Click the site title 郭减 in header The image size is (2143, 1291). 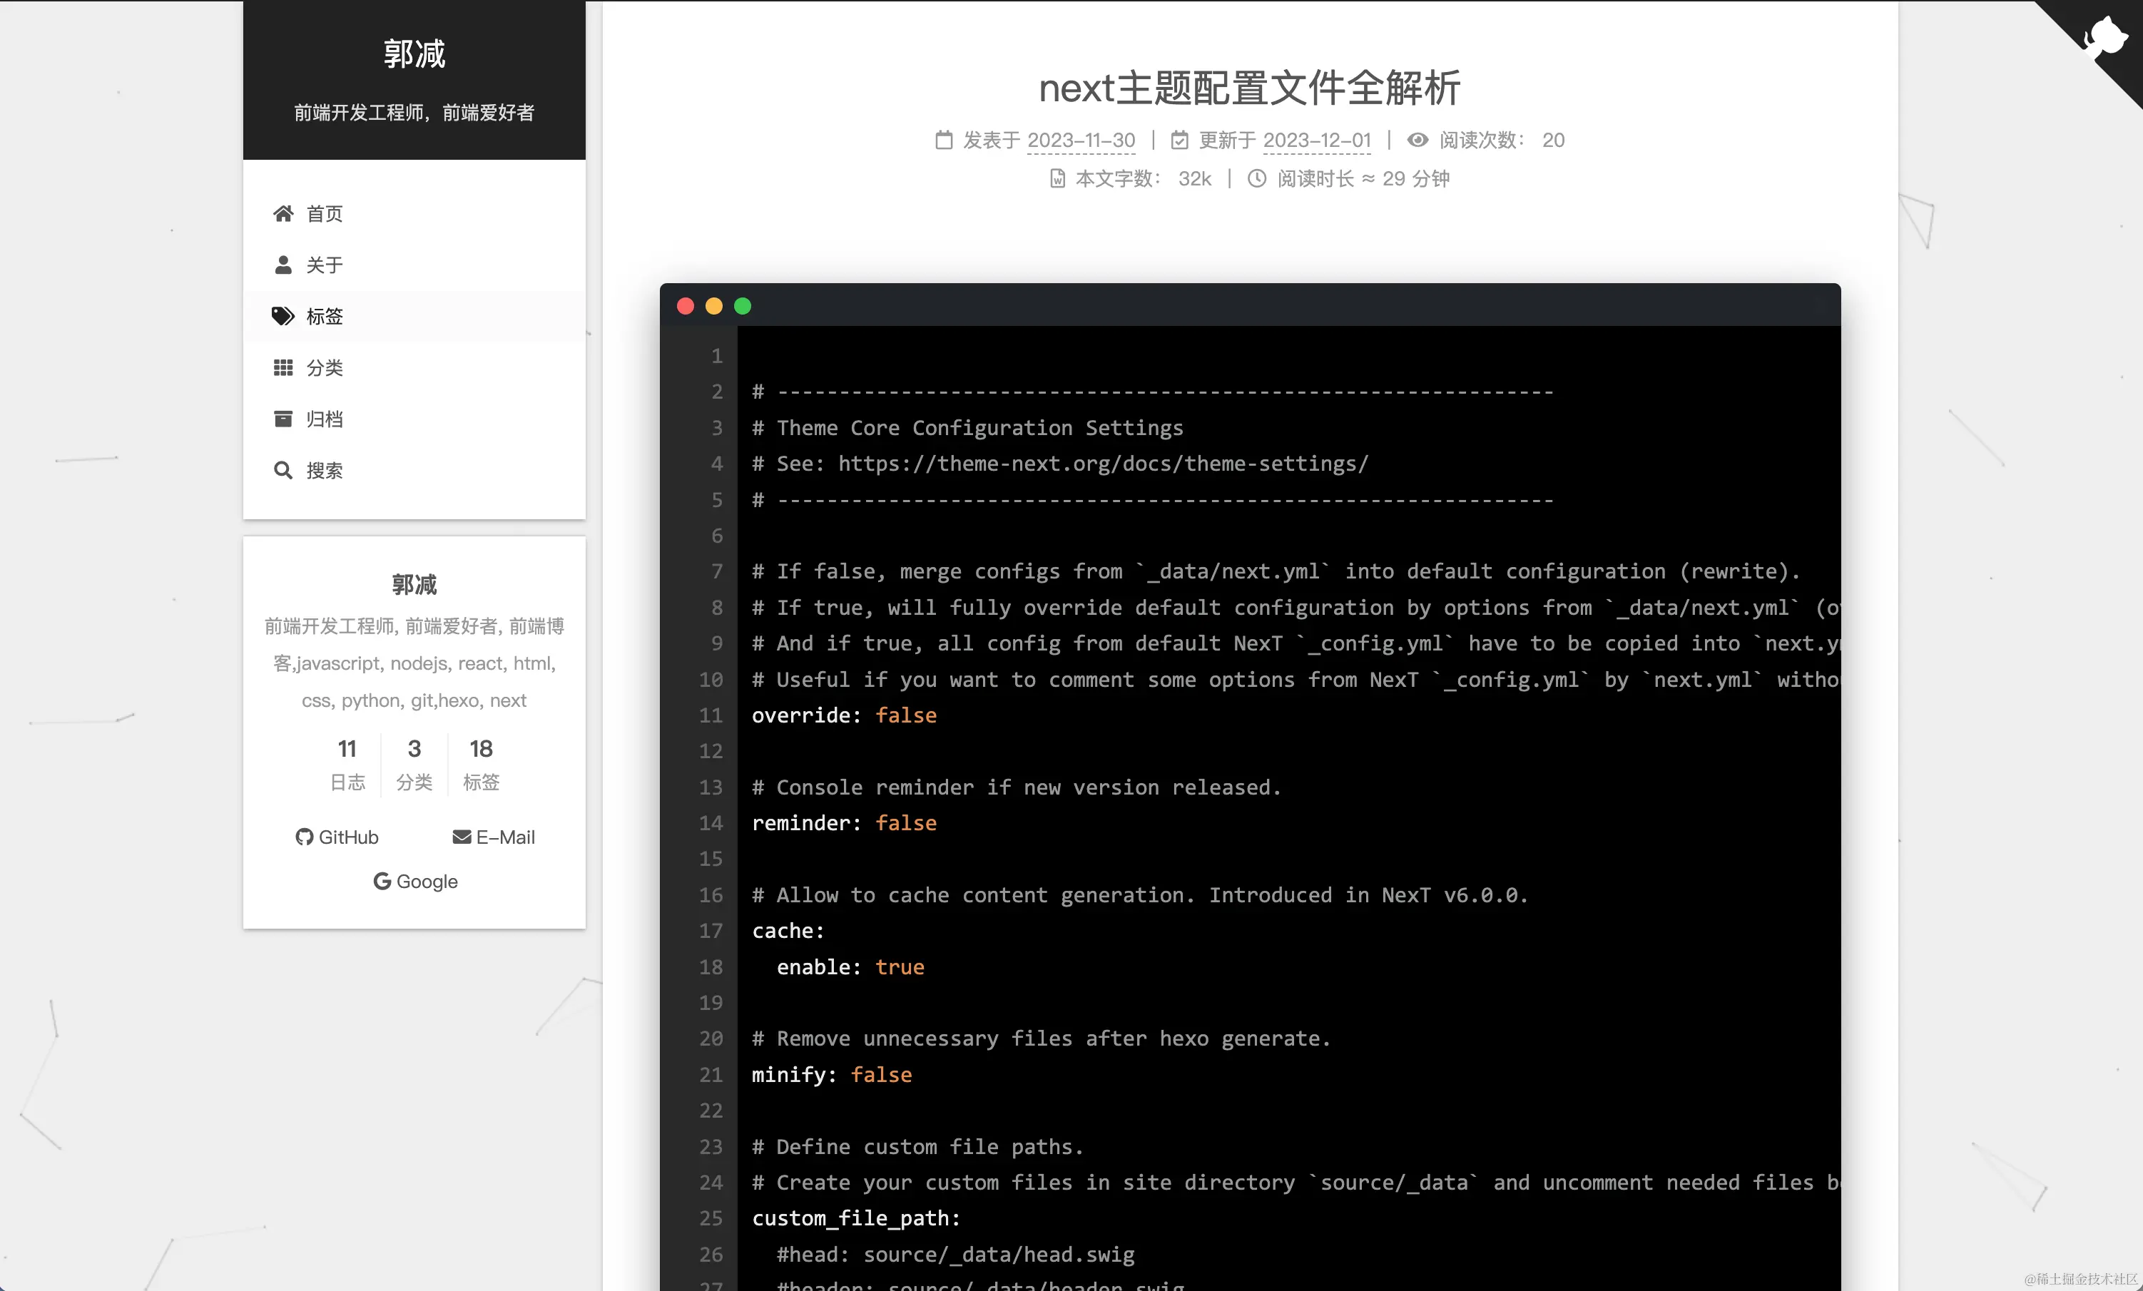pos(414,54)
